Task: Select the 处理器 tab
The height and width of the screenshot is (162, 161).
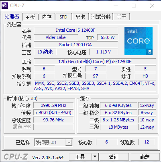Action: pos(12,16)
